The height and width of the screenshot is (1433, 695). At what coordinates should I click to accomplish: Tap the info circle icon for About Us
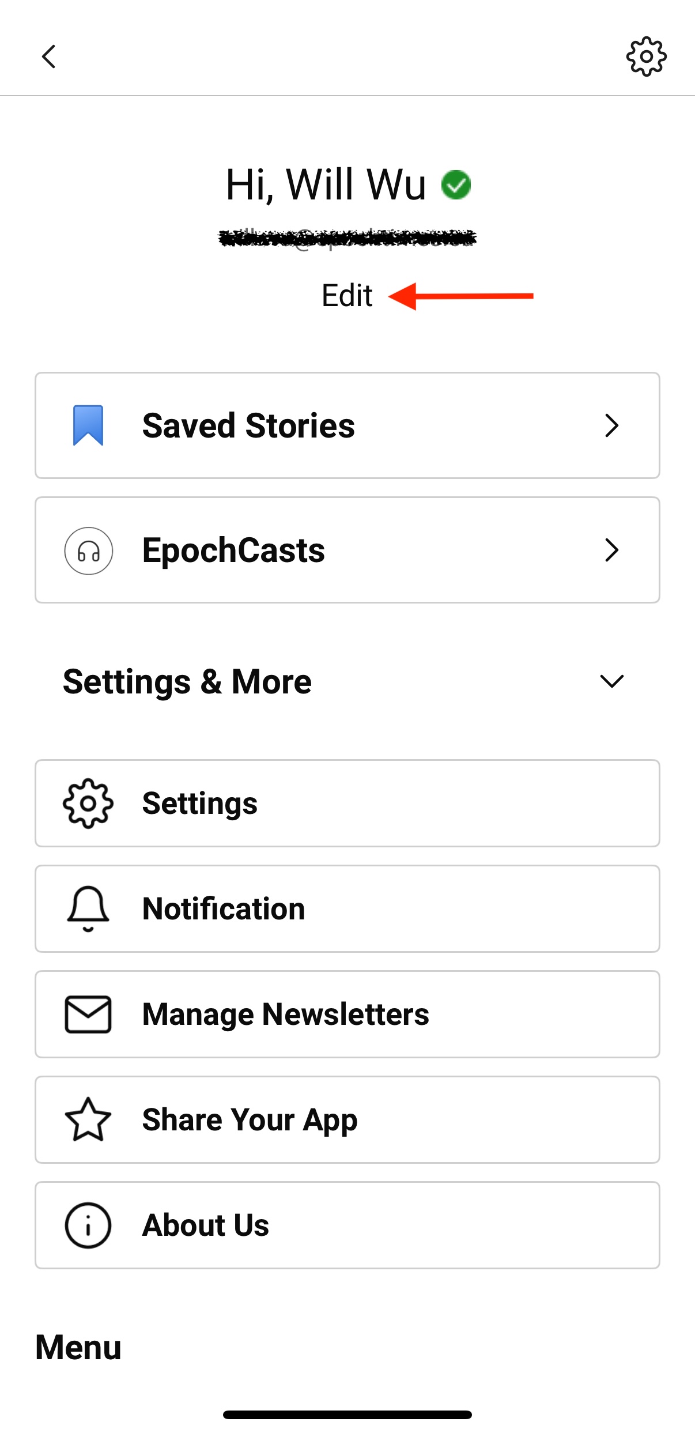coord(88,1225)
